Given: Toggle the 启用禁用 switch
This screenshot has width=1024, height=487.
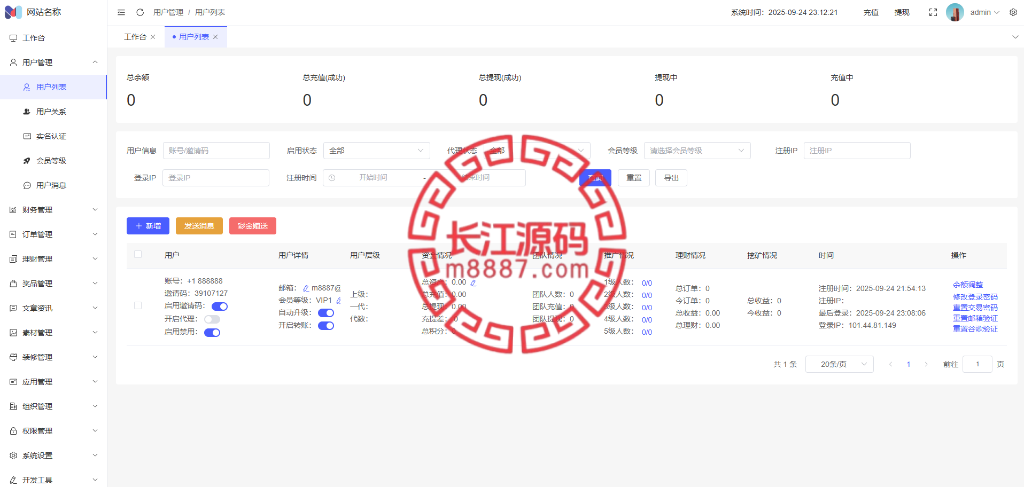Looking at the screenshot, I should (x=212, y=333).
